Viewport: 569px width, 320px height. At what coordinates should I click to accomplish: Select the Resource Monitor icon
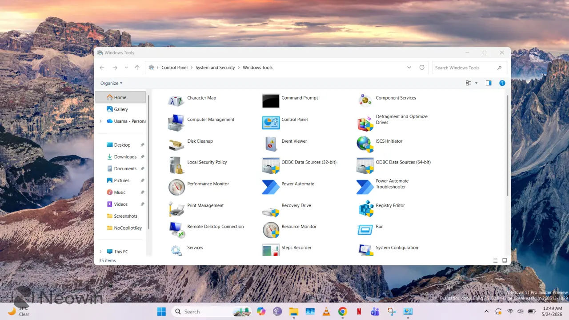click(x=271, y=230)
